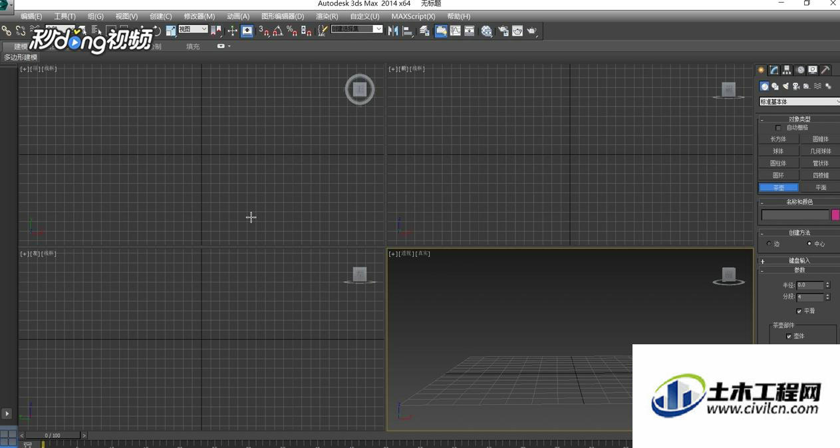
Task: Switch to the Motion panel icon
Action: coord(800,70)
